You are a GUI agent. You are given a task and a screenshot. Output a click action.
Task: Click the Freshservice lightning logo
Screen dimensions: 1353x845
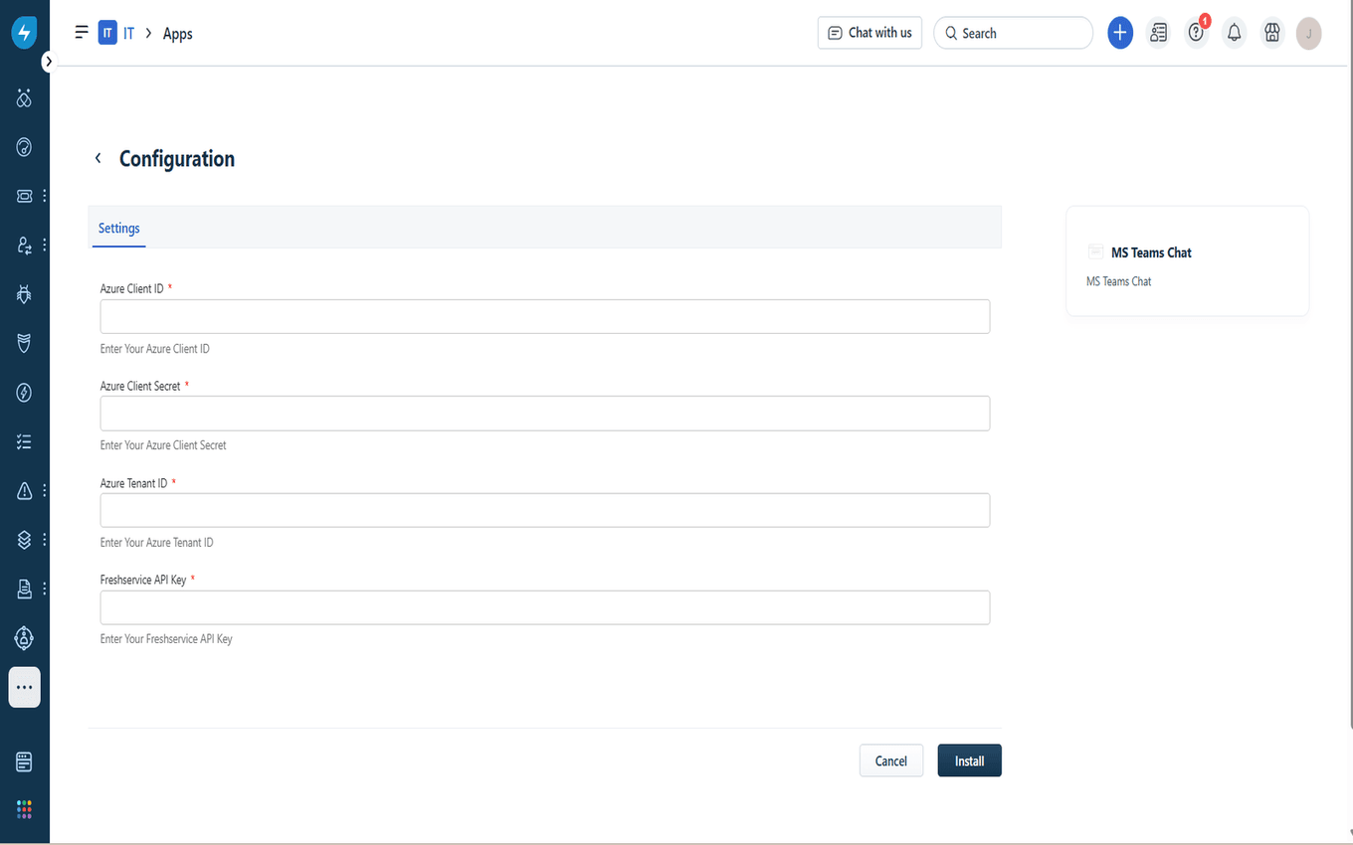(25, 33)
